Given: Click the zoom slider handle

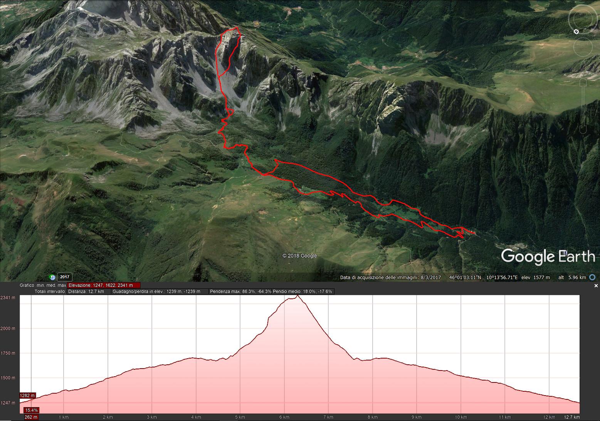Looking at the screenshot, I should [583, 106].
